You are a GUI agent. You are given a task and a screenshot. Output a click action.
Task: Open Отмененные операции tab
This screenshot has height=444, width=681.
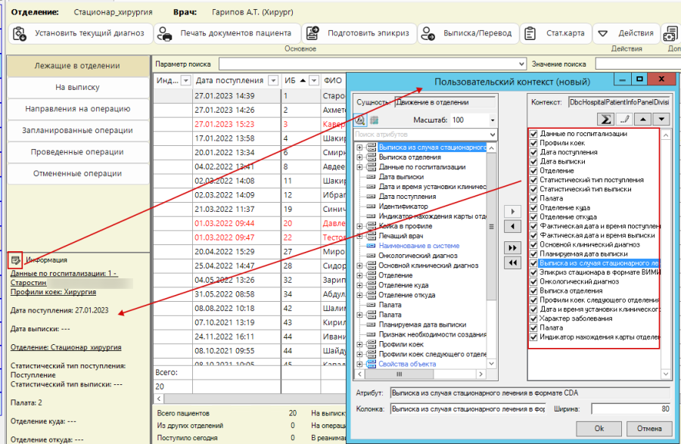pyautogui.click(x=77, y=174)
